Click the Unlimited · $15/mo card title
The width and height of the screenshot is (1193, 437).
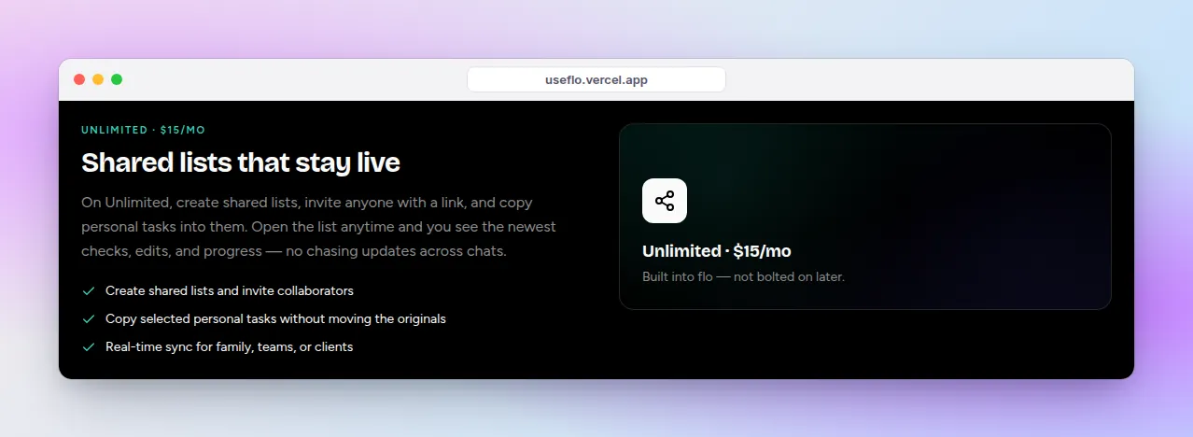[x=717, y=251]
